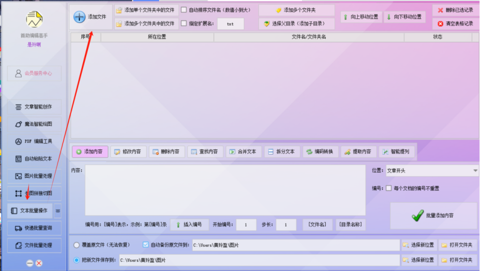The height and width of the screenshot is (271, 480).
Task: Click 添加多个文件夹 button
Action: point(296,10)
